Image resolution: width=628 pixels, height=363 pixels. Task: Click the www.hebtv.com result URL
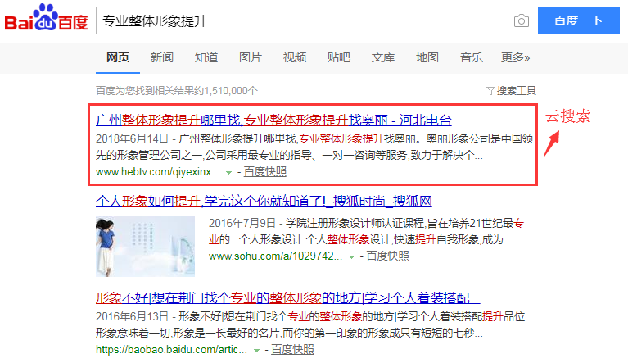click(158, 172)
